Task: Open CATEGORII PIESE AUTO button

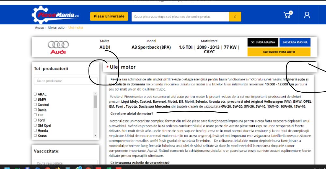Action: point(279,52)
